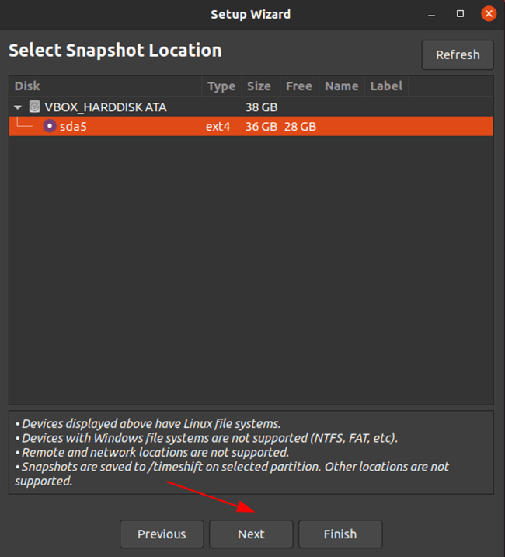Image resolution: width=505 pixels, height=557 pixels.
Task: Click Finish to complete setup
Action: [340, 534]
